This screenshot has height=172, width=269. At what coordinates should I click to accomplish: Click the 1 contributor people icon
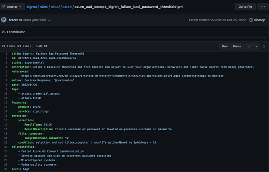4,32
